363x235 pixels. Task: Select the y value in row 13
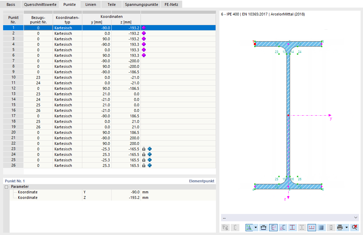tap(97, 94)
